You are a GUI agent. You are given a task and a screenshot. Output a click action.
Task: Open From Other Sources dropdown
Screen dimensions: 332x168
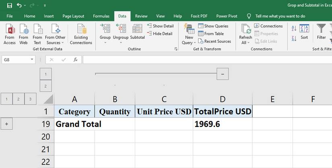[x=55, y=34]
